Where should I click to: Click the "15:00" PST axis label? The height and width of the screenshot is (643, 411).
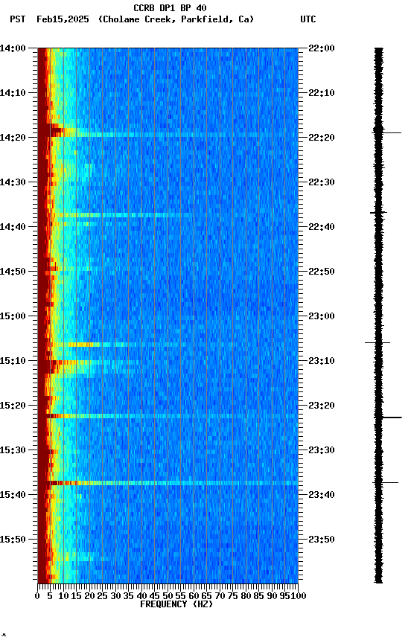(13, 316)
